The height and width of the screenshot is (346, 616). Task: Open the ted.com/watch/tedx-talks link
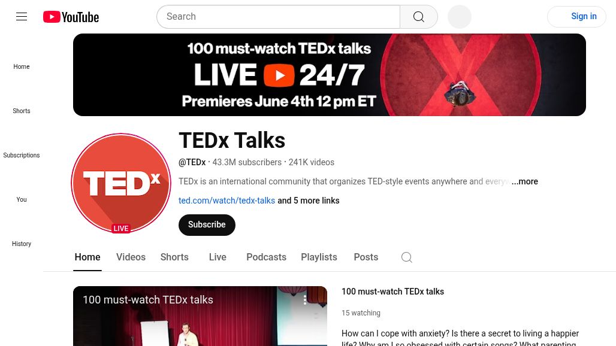point(227,201)
